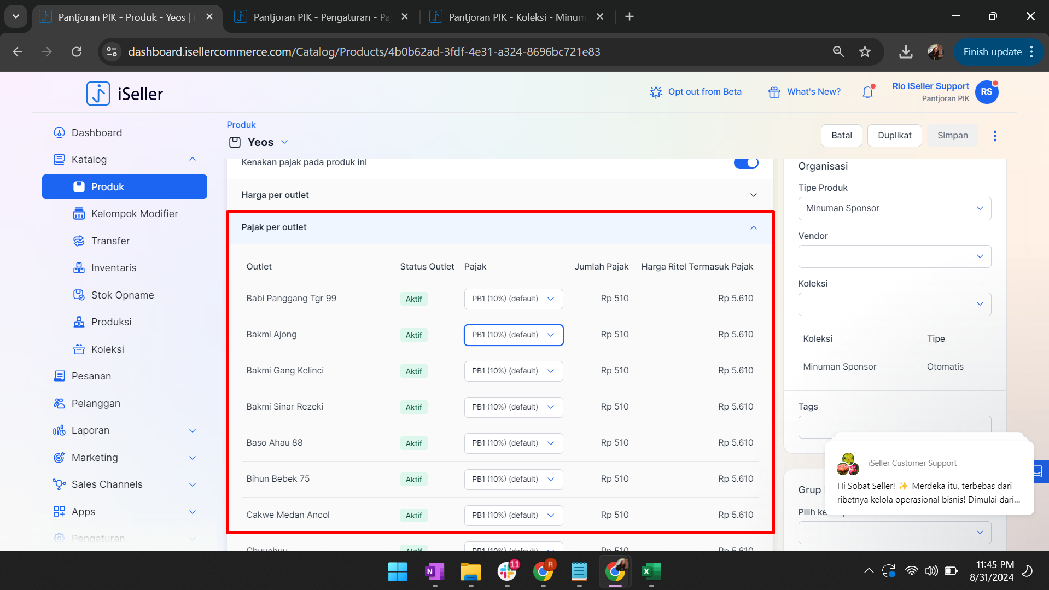The width and height of the screenshot is (1049, 590).
Task: Expand the Laporan sidebar menu
Action: coord(193,431)
